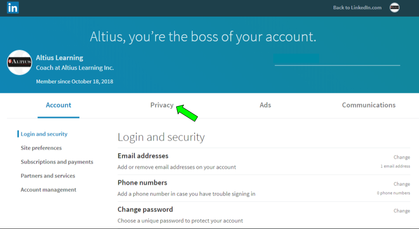This screenshot has height=229, width=419.
Task: Expand the Phone numbers heading
Action: click(x=142, y=183)
